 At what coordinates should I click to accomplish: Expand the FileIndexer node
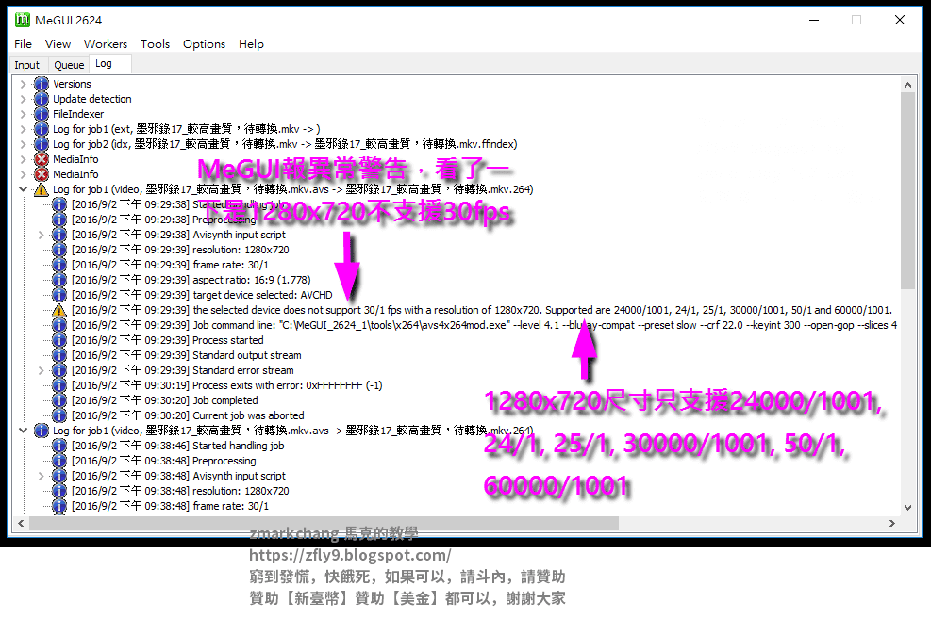24,114
